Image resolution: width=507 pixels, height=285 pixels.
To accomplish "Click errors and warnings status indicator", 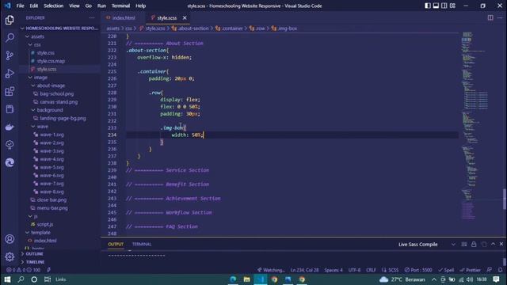I will click(x=24, y=270).
